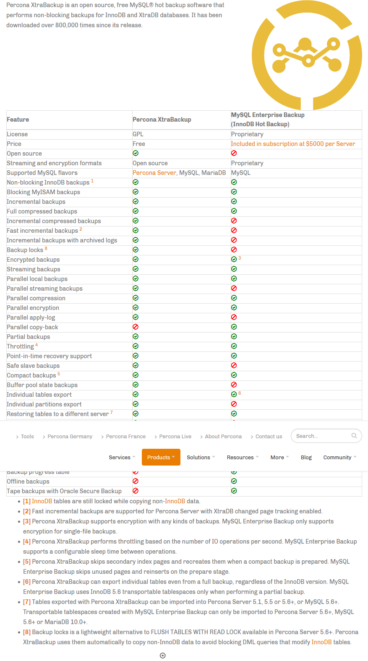
Task: Click the [5] footnote link in the list
Action: (27, 562)
